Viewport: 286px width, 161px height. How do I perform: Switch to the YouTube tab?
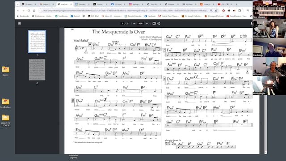tap(225, 4)
